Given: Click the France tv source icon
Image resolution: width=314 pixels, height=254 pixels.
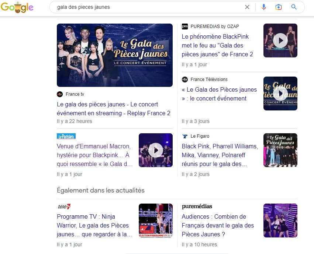Looking at the screenshot, I should (60, 94).
